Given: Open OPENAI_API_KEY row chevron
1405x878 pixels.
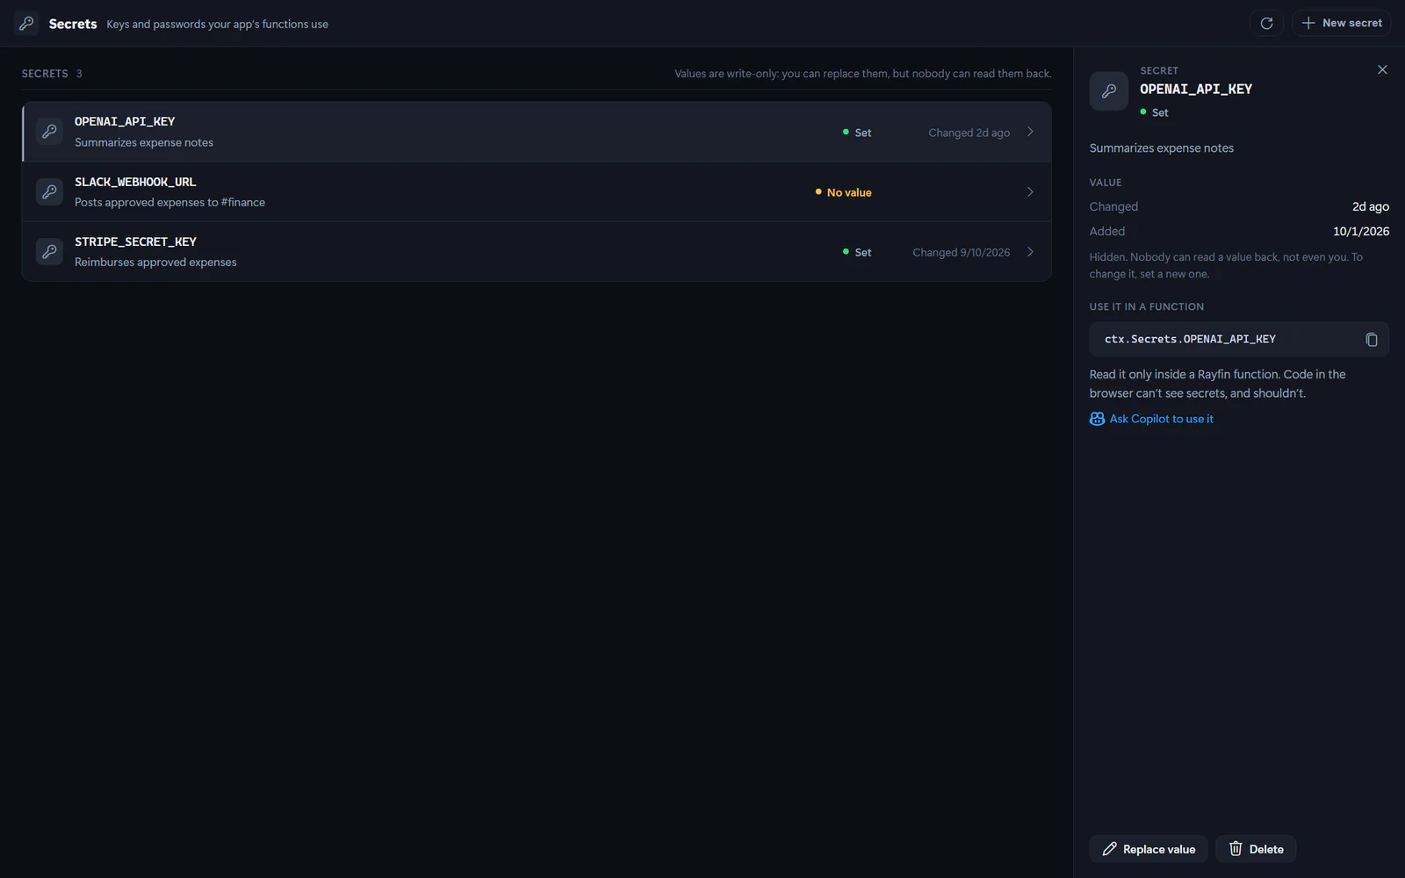Looking at the screenshot, I should (1030, 132).
